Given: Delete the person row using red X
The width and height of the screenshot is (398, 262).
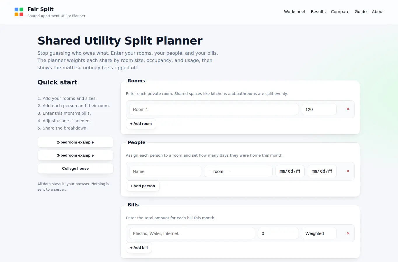Looking at the screenshot, I should click(x=348, y=171).
